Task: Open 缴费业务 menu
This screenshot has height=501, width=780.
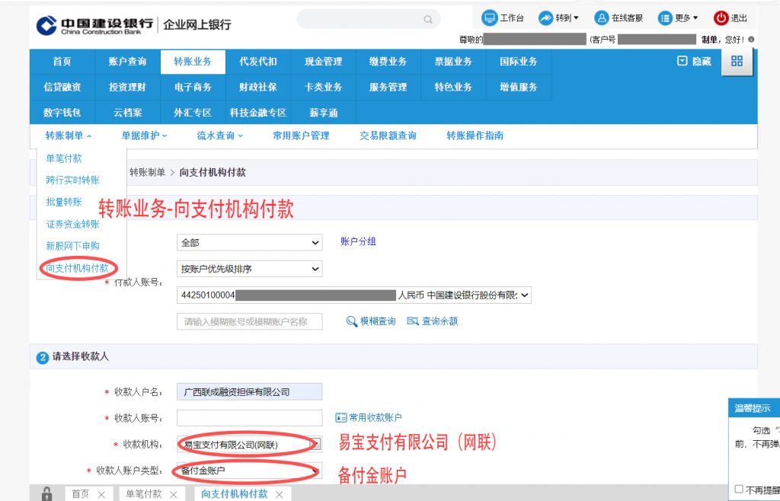Action: point(388,62)
